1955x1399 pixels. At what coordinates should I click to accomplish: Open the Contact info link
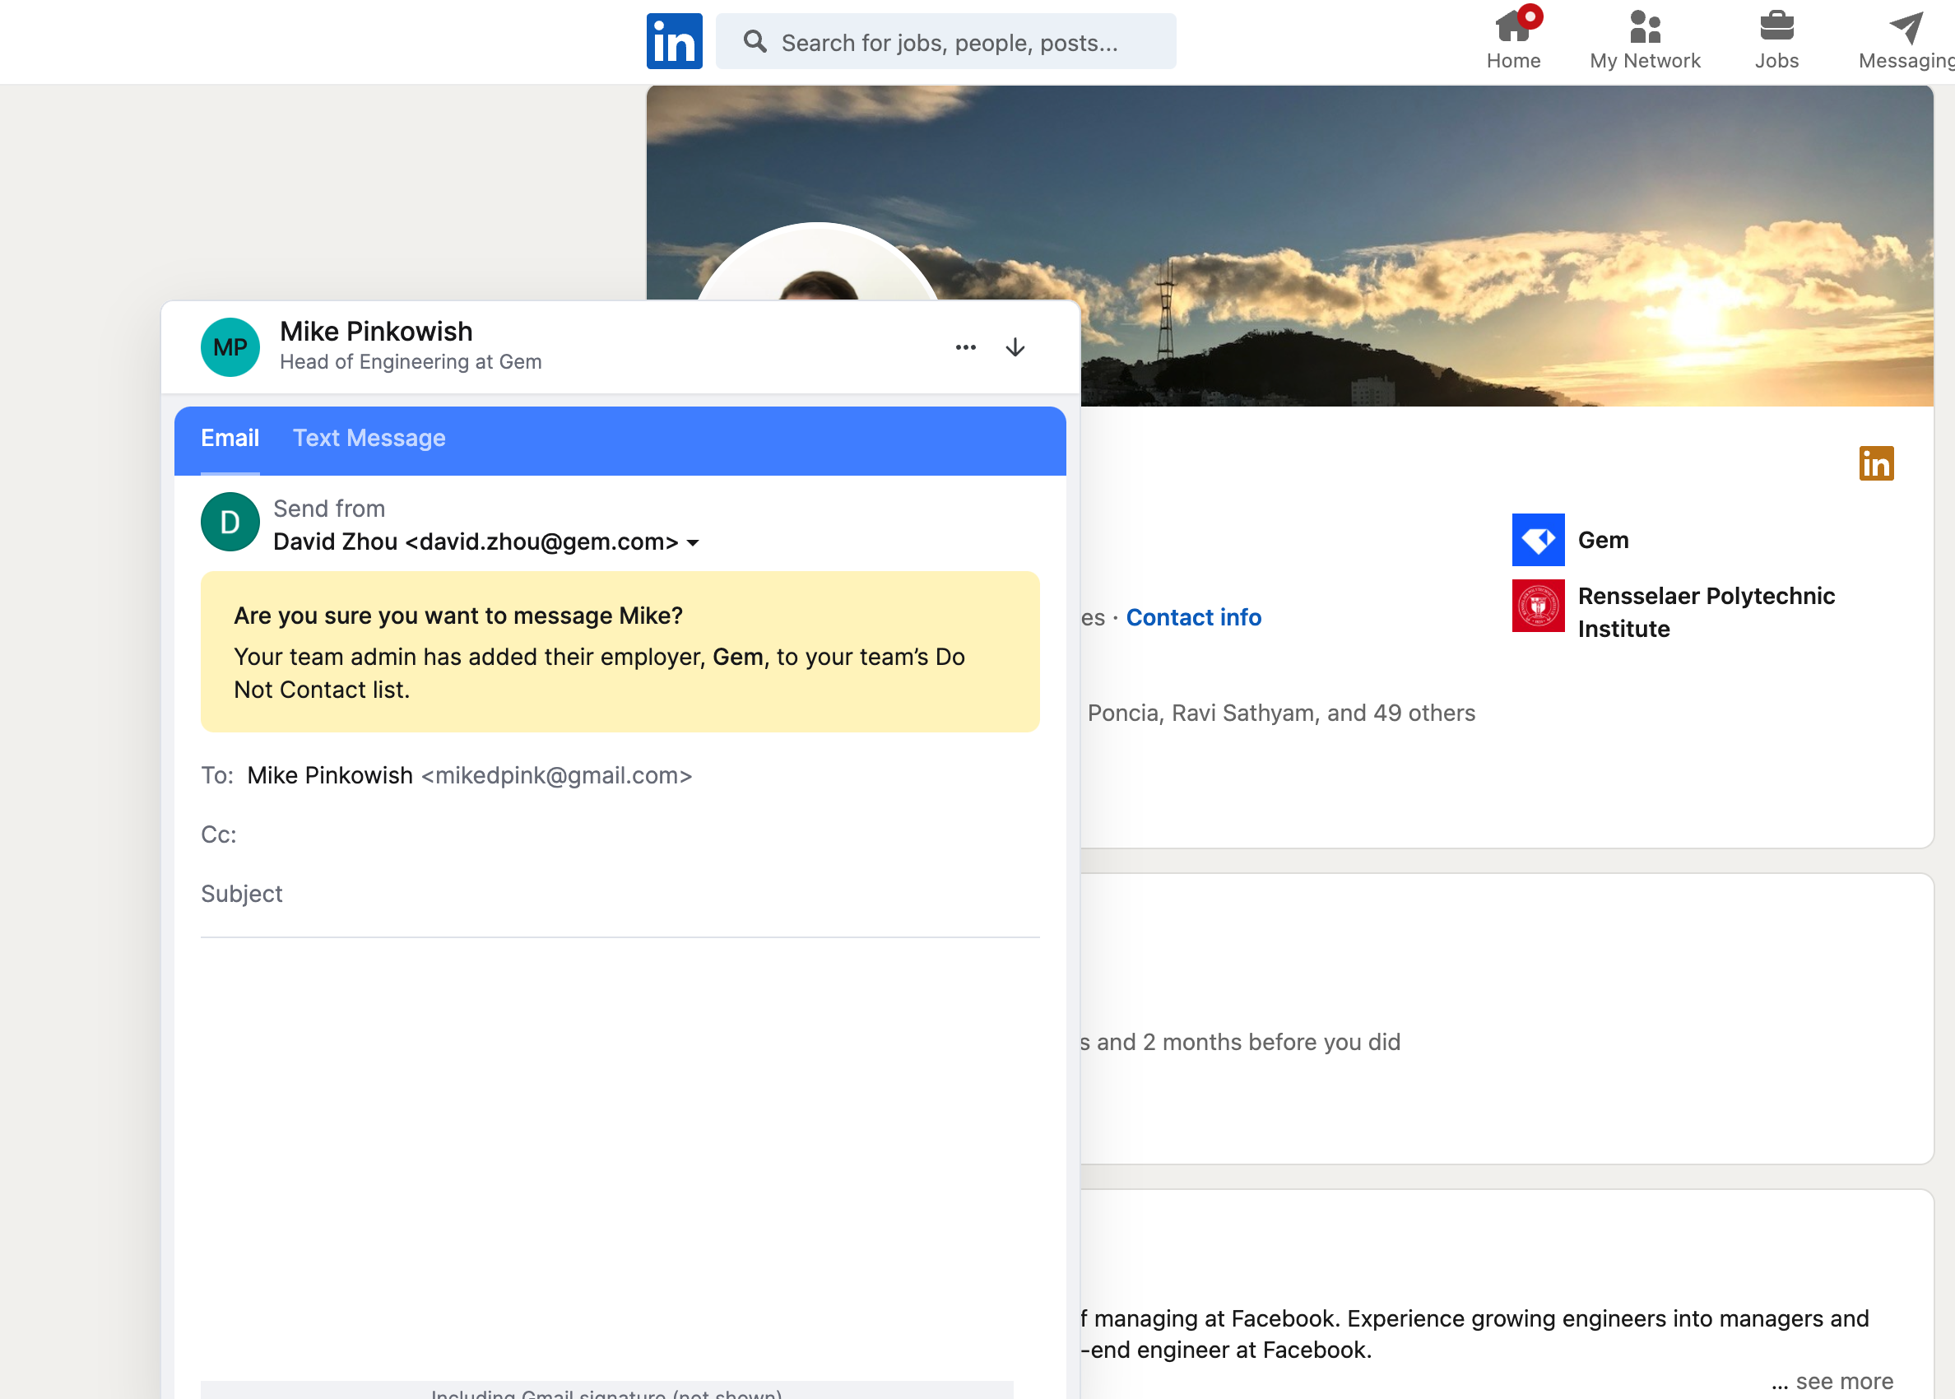click(x=1193, y=618)
